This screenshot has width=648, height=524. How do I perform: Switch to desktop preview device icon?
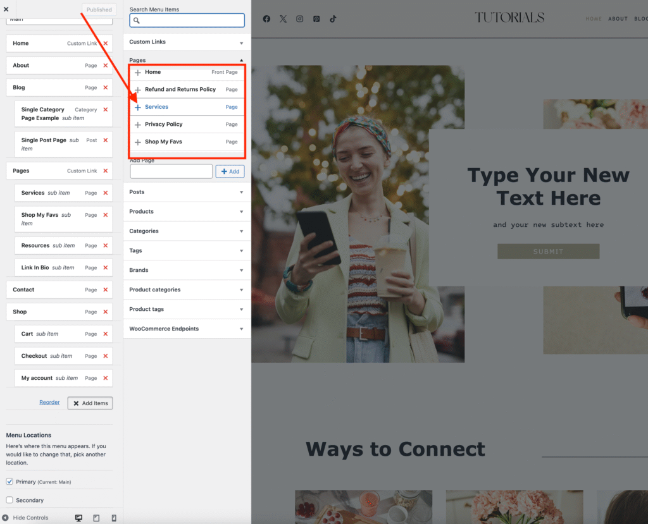78,518
